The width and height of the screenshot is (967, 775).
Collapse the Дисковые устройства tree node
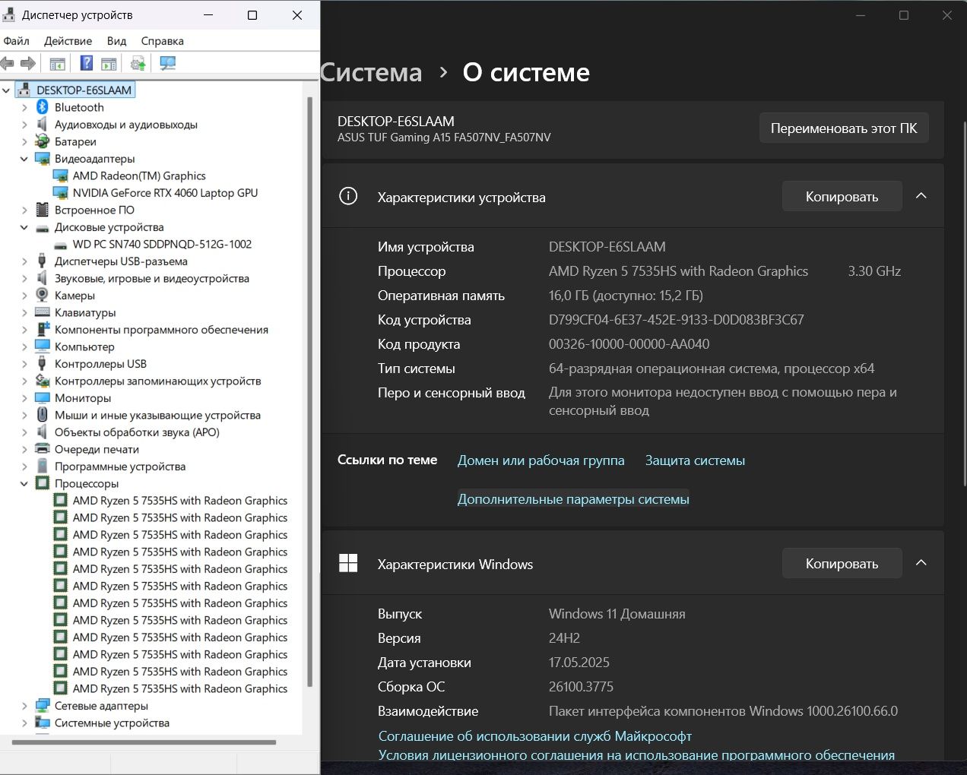tap(24, 227)
